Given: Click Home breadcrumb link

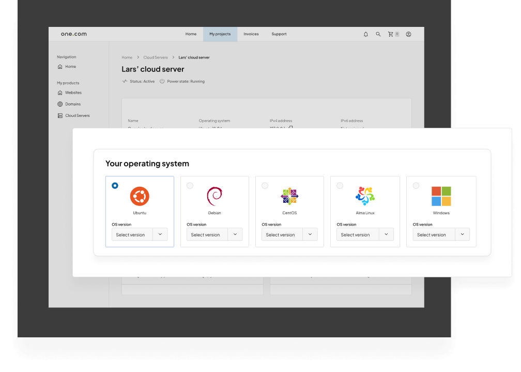Looking at the screenshot, I should pyautogui.click(x=127, y=57).
